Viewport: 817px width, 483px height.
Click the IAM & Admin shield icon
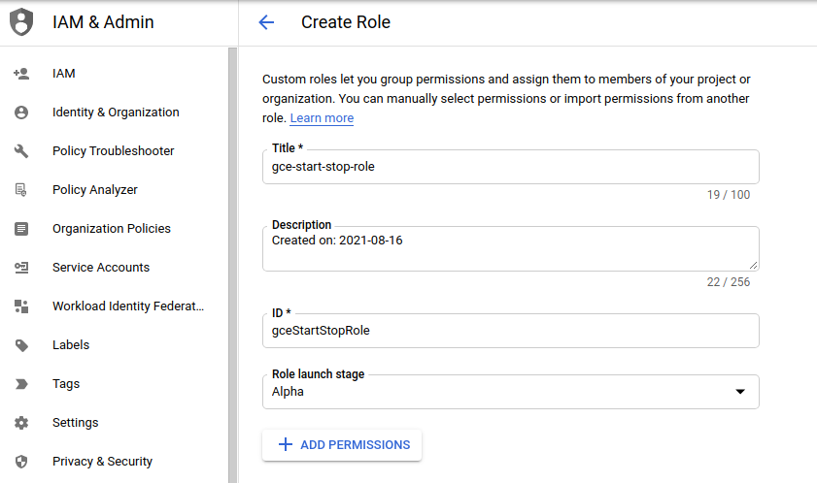pos(21,22)
